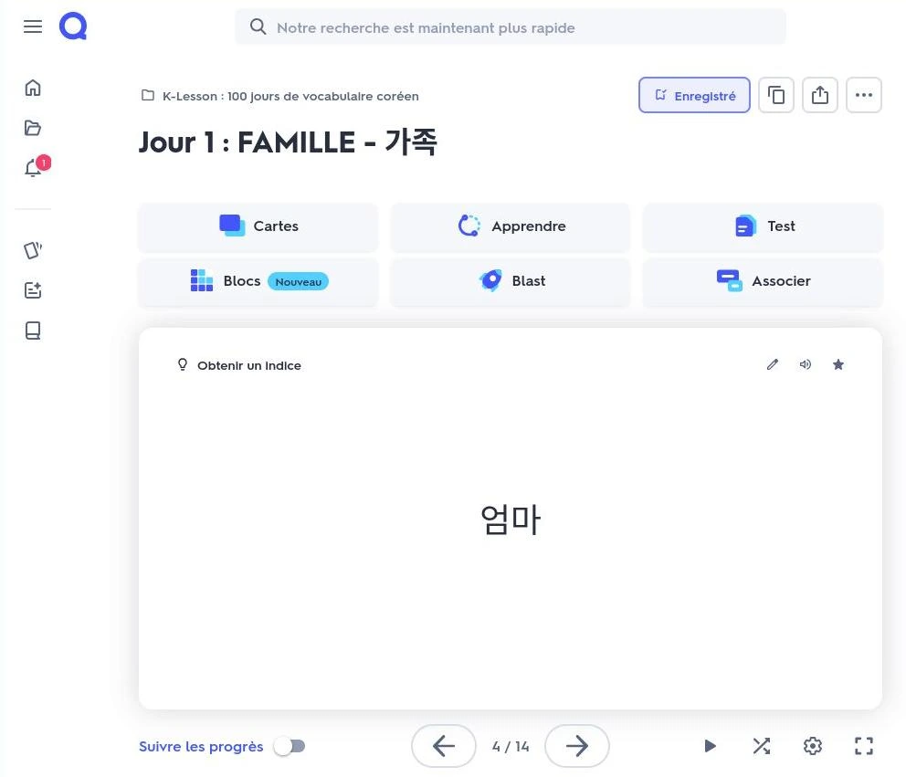
Task: Play audio for this card
Action: [x=806, y=364]
